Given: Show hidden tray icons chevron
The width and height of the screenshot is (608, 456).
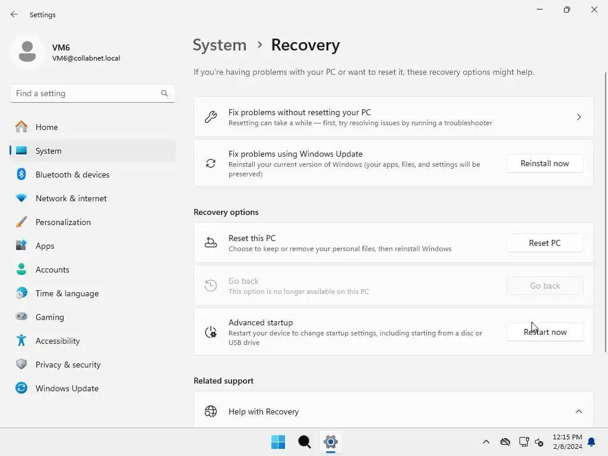Looking at the screenshot, I should click(x=486, y=442).
